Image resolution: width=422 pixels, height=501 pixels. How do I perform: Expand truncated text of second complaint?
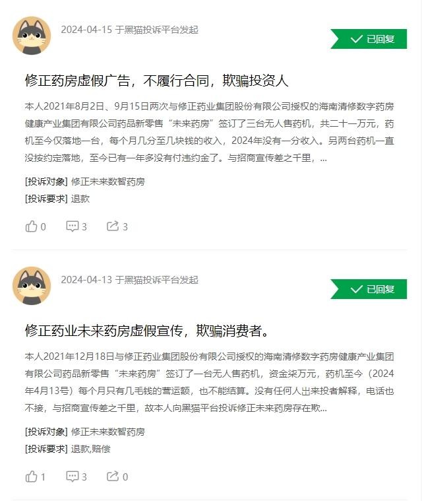323,409
